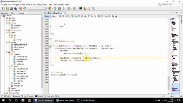Click the Chrome browser selection icon
Image resolution: width=183 pixels, height=103 pixels.
50,8
